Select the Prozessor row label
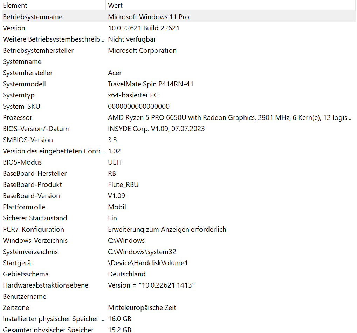Image resolution: width=357 pixels, height=333 pixels. (x=18, y=118)
